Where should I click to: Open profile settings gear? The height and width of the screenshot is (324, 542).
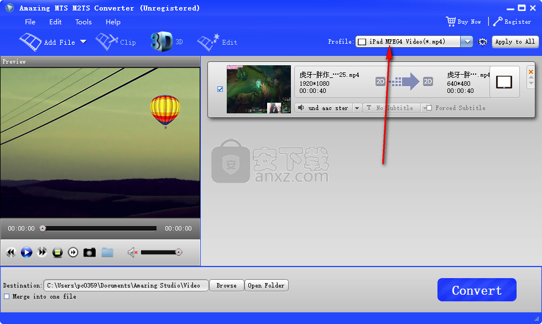tap(481, 41)
